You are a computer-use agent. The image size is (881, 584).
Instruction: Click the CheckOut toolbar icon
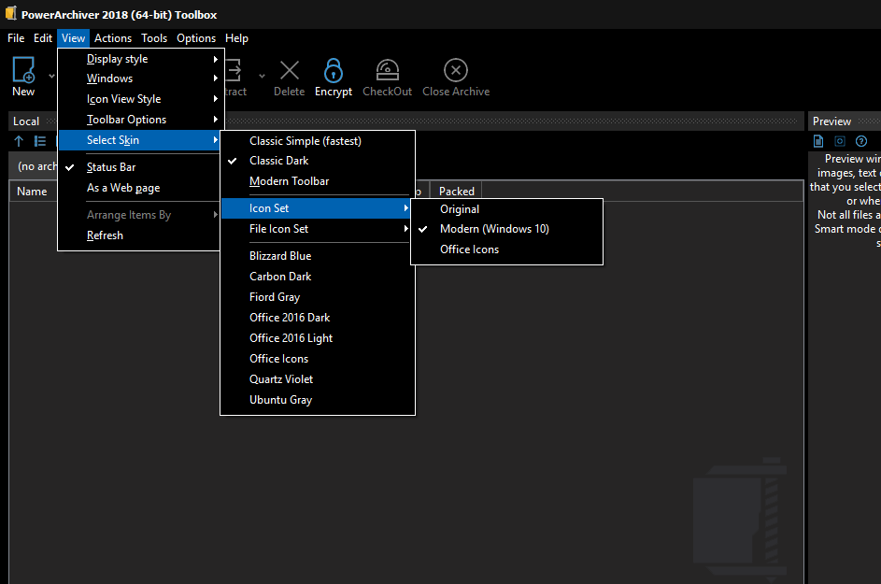click(387, 70)
